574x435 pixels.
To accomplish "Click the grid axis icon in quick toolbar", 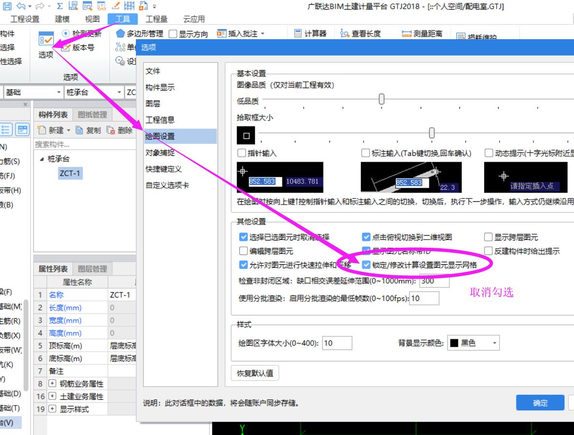I will click(x=129, y=5).
